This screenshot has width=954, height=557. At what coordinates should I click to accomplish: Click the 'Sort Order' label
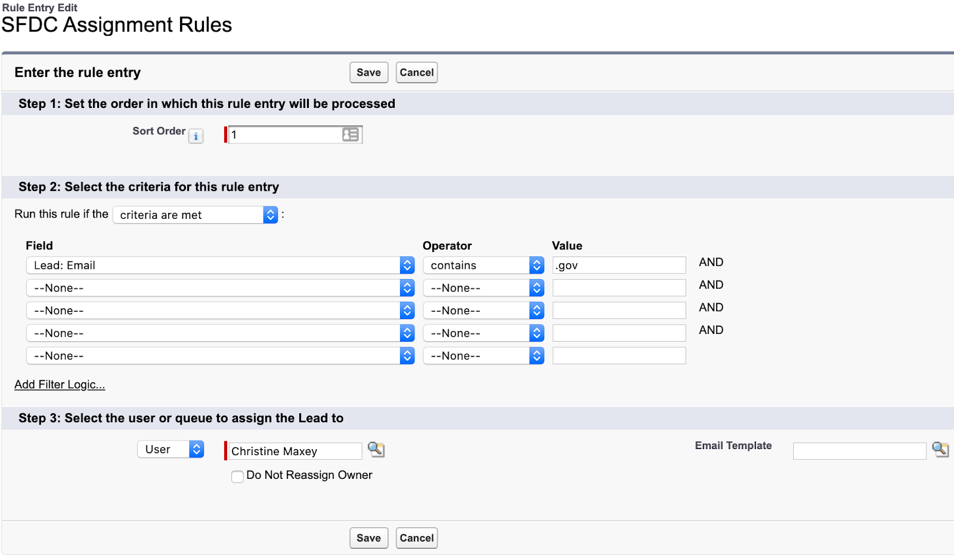pos(159,131)
